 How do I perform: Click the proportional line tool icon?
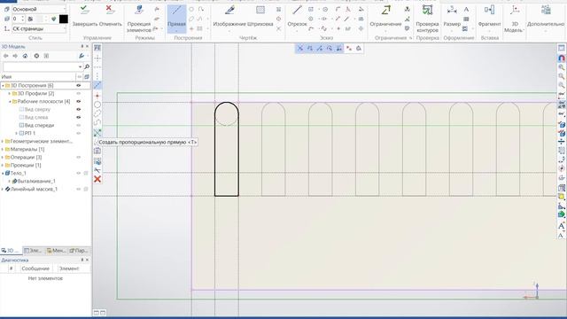point(97,133)
